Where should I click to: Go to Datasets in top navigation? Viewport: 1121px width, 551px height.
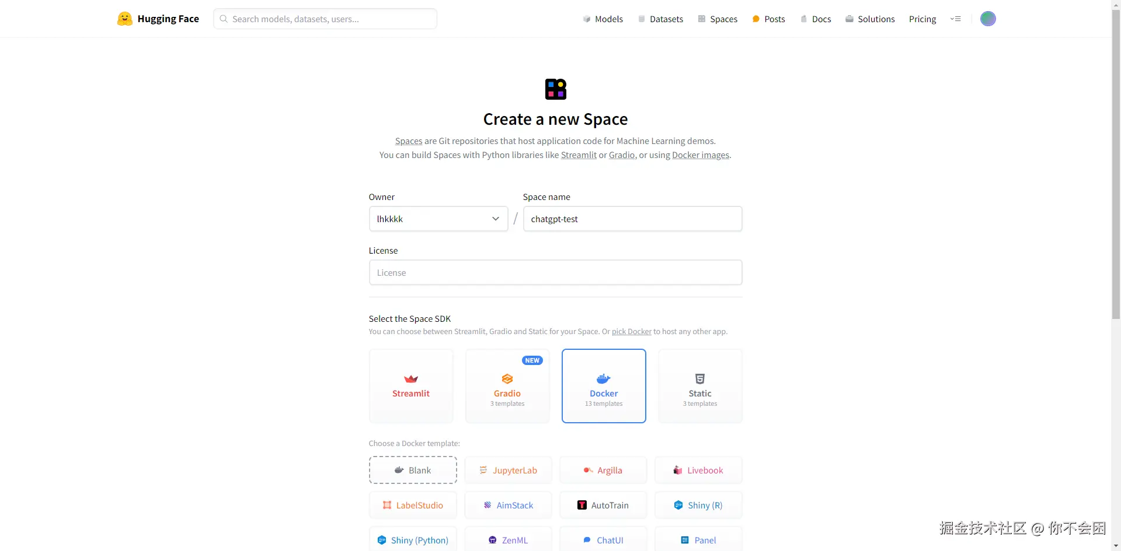[x=660, y=19]
